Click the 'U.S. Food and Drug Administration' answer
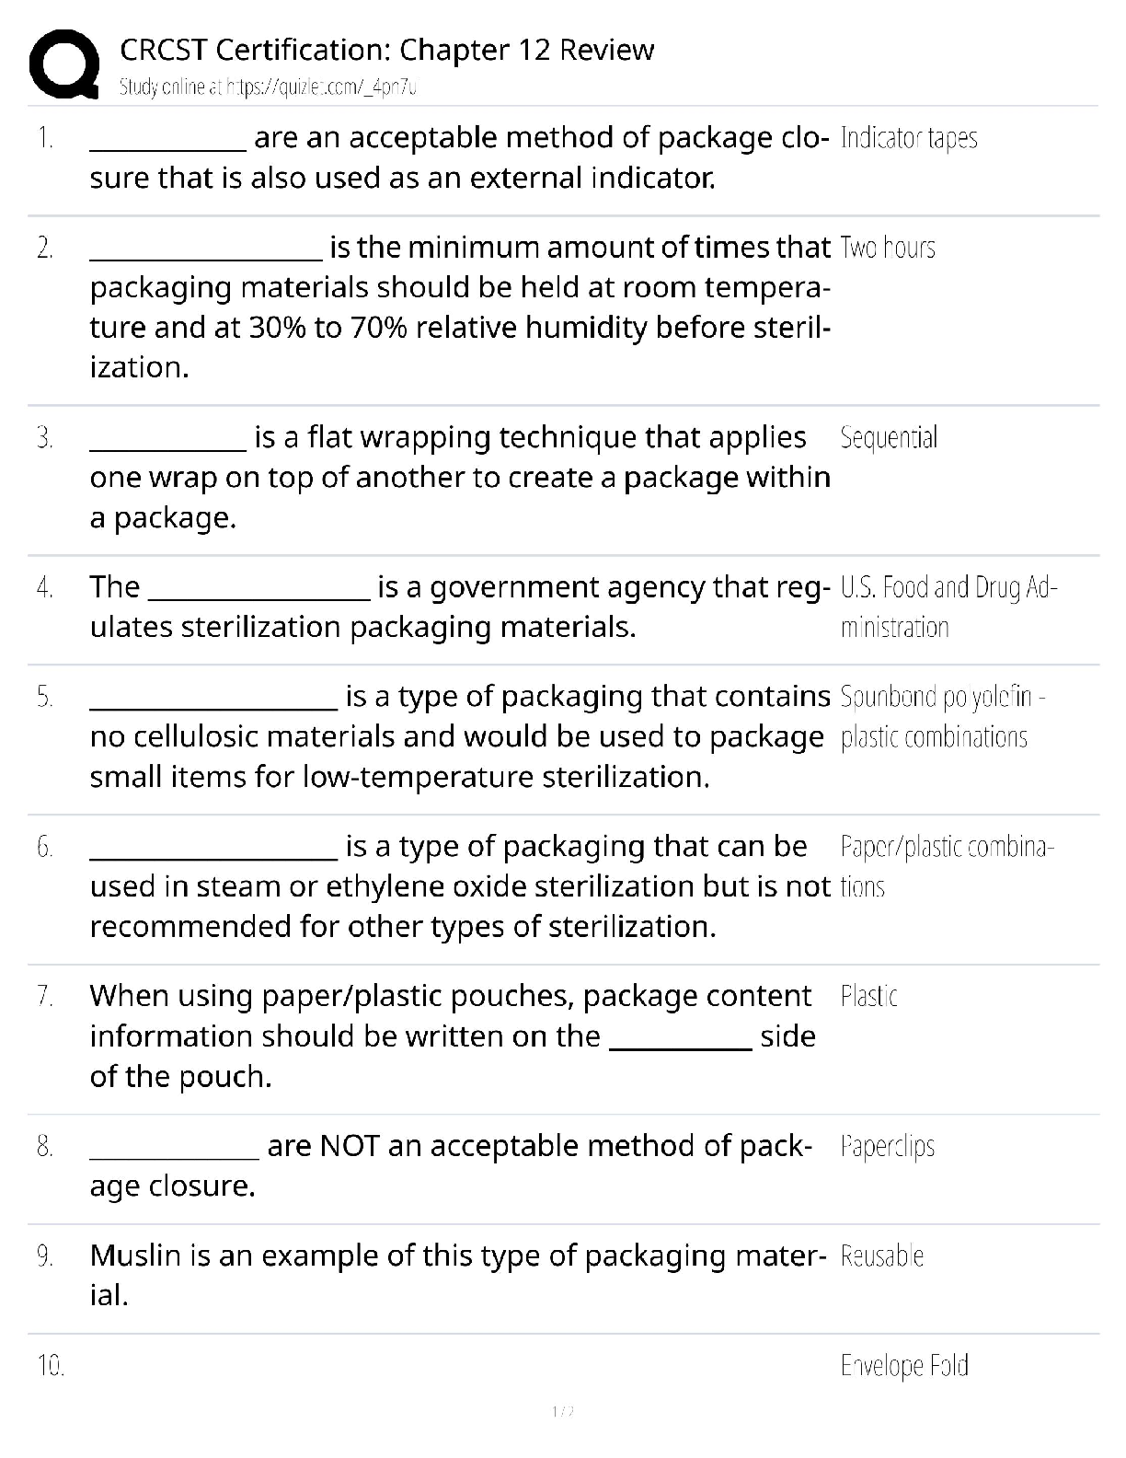Screen dimensions: 1126x1458 click(x=948, y=607)
